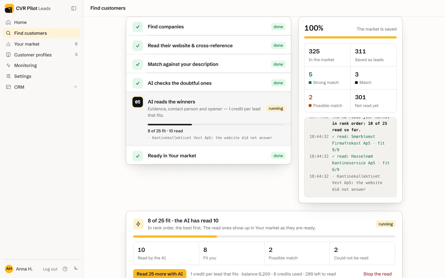Click the lightning bolt icon
The height and width of the screenshot is (278, 445).
click(x=138, y=224)
